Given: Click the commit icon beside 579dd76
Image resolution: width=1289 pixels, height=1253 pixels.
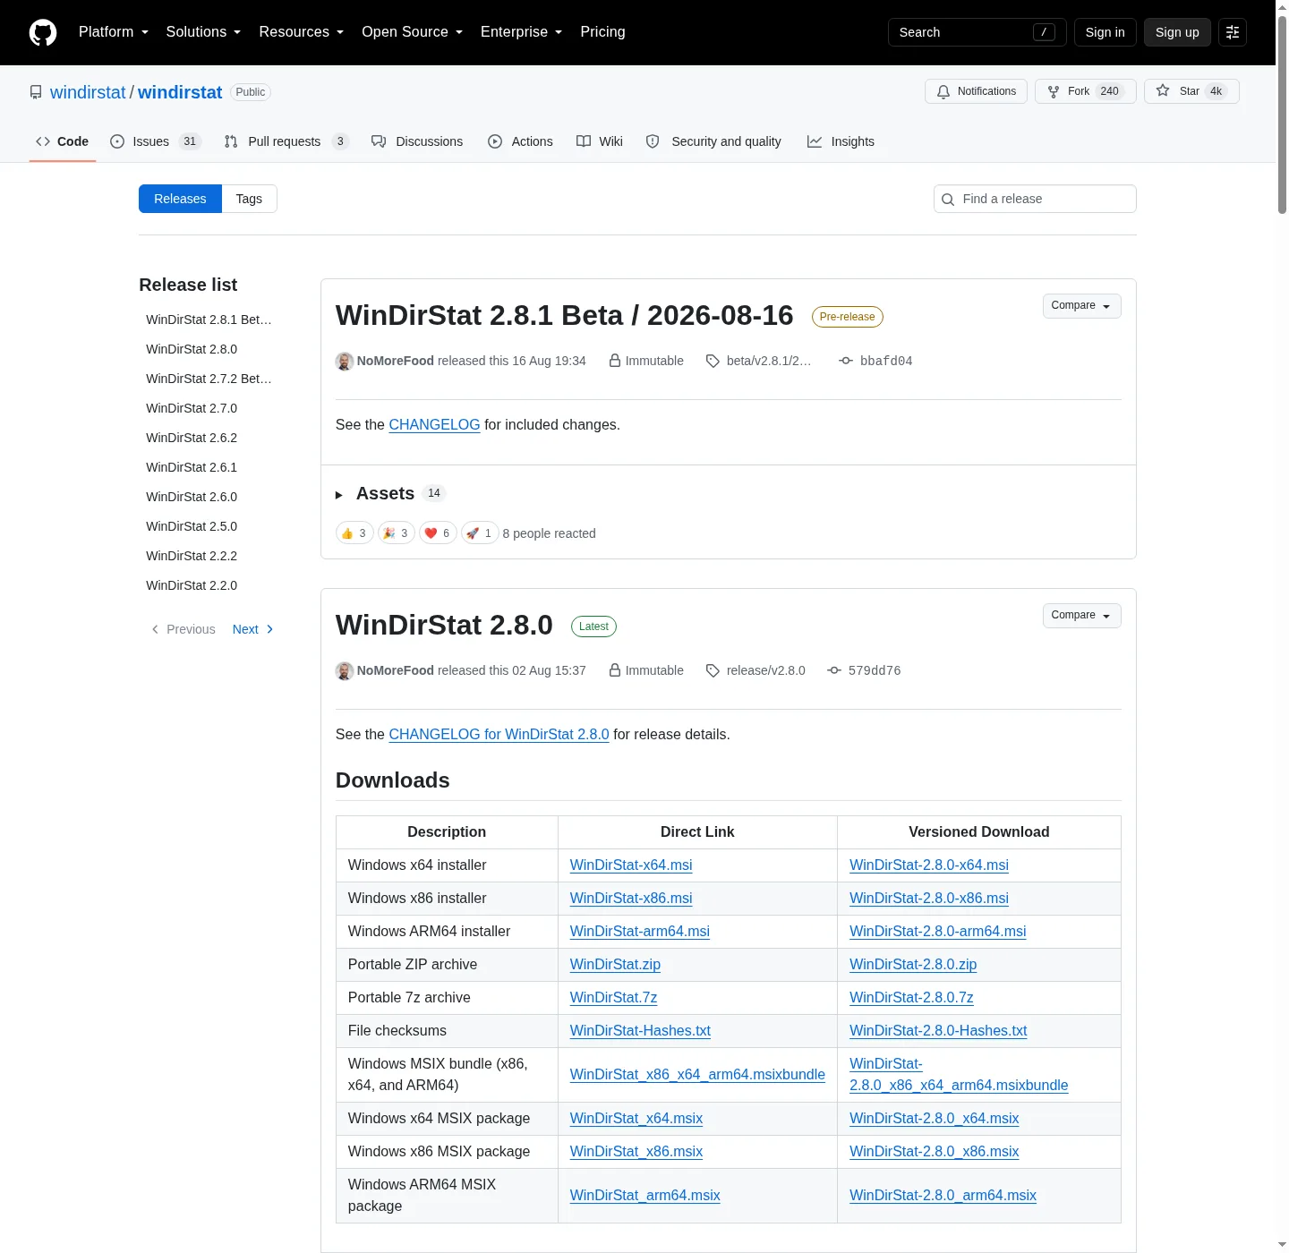Looking at the screenshot, I should pyautogui.click(x=834, y=670).
